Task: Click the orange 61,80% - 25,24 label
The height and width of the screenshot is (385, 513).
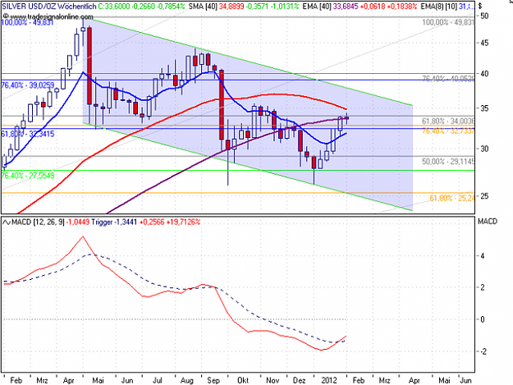Action: (x=451, y=198)
